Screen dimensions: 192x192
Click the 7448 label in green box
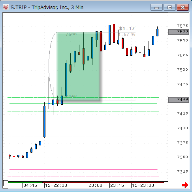(x=71, y=96)
